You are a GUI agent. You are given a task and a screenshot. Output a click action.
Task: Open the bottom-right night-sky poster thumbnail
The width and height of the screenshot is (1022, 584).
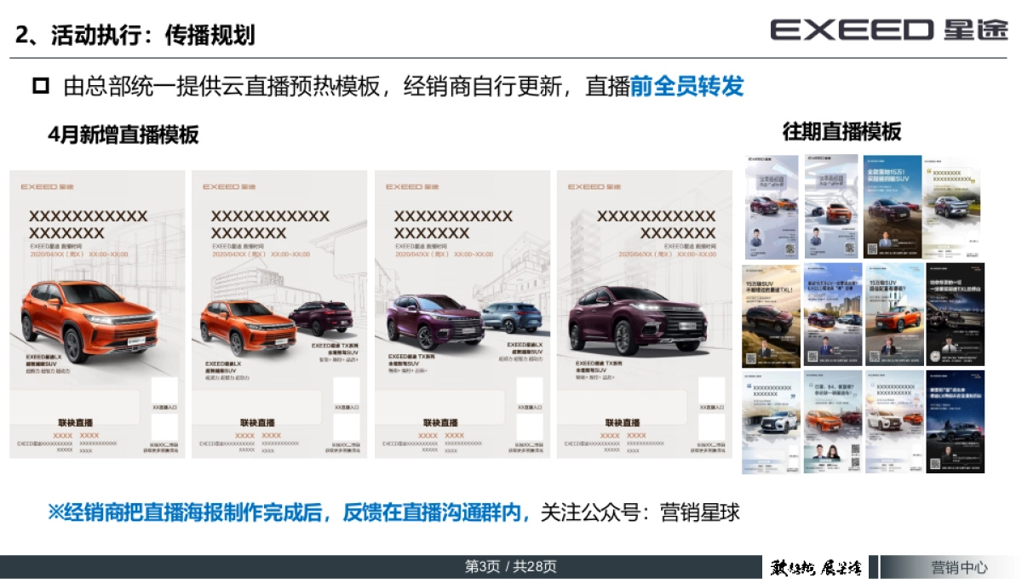click(x=955, y=422)
